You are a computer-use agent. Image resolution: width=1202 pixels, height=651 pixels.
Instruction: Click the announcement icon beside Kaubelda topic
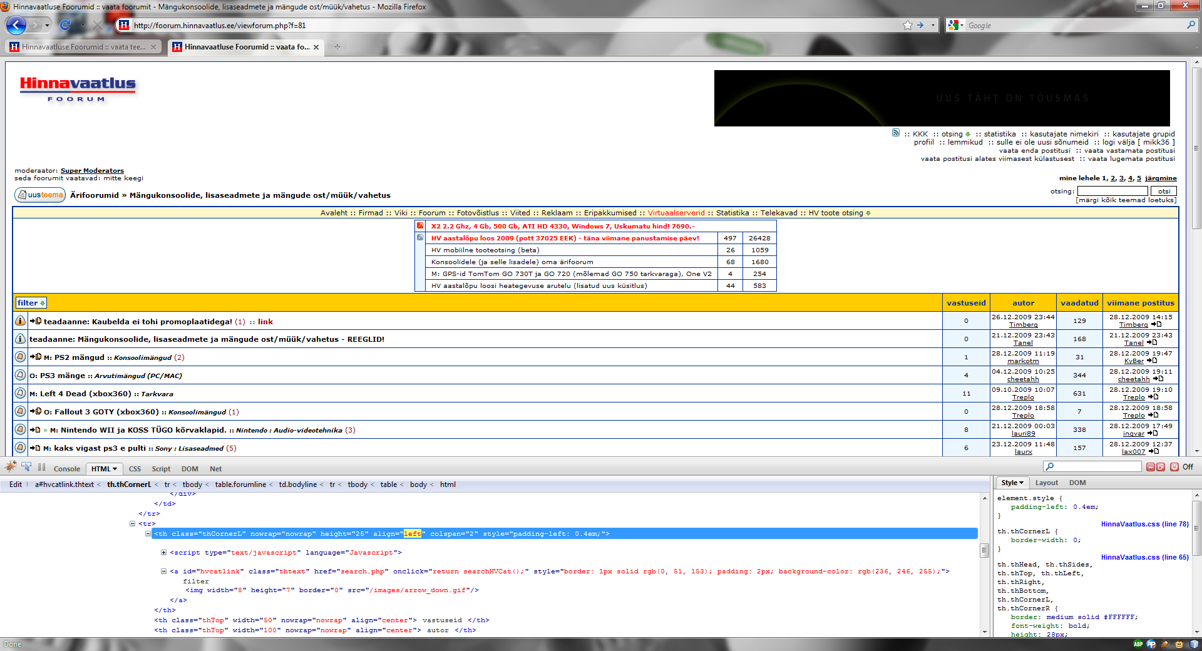[20, 320]
